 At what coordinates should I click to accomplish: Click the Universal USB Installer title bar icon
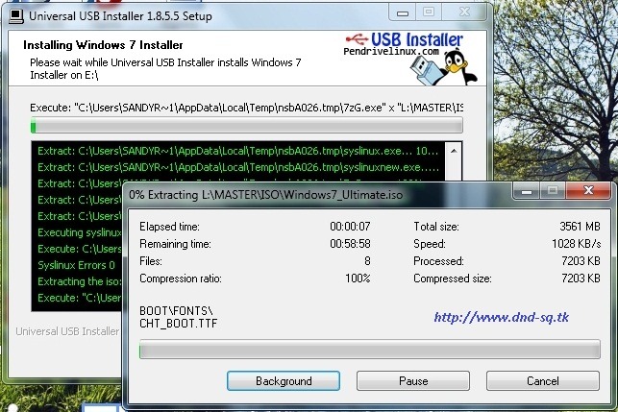tap(15, 15)
